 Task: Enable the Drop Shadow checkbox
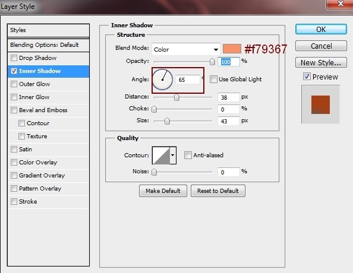click(14, 58)
